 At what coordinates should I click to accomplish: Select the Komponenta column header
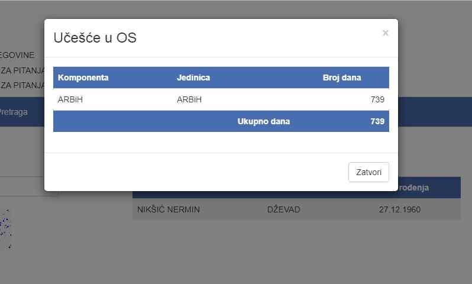pyautogui.click(x=83, y=78)
